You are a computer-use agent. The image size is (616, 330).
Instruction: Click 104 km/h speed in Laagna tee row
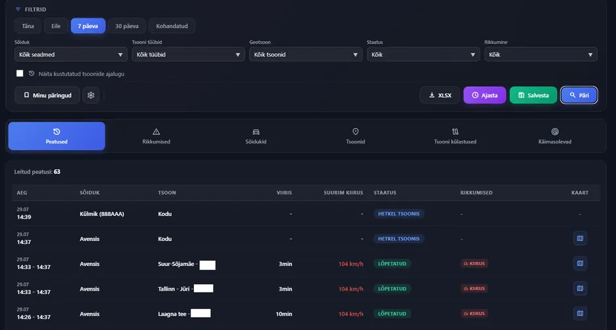[351, 314]
